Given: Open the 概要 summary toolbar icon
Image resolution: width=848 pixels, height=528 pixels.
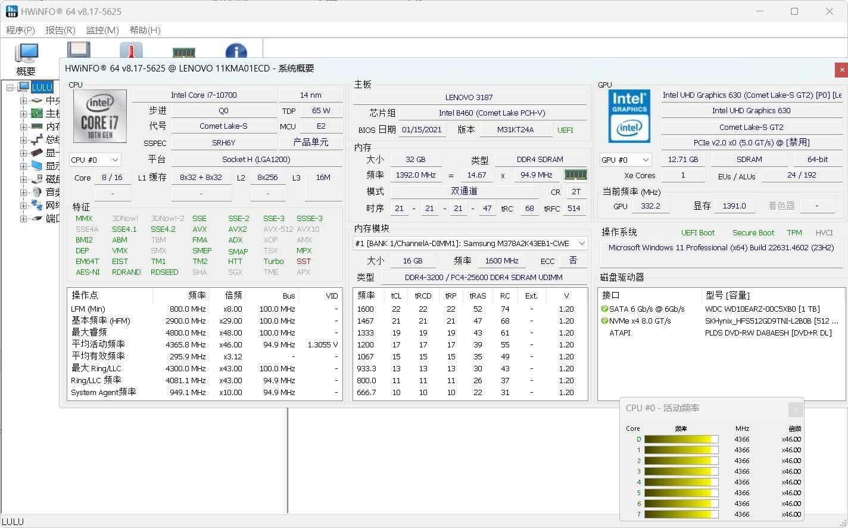Looking at the screenshot, I should (26, 58).
